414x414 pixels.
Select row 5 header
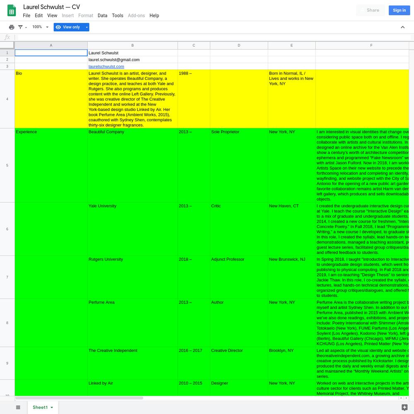[x=7, y=165]
